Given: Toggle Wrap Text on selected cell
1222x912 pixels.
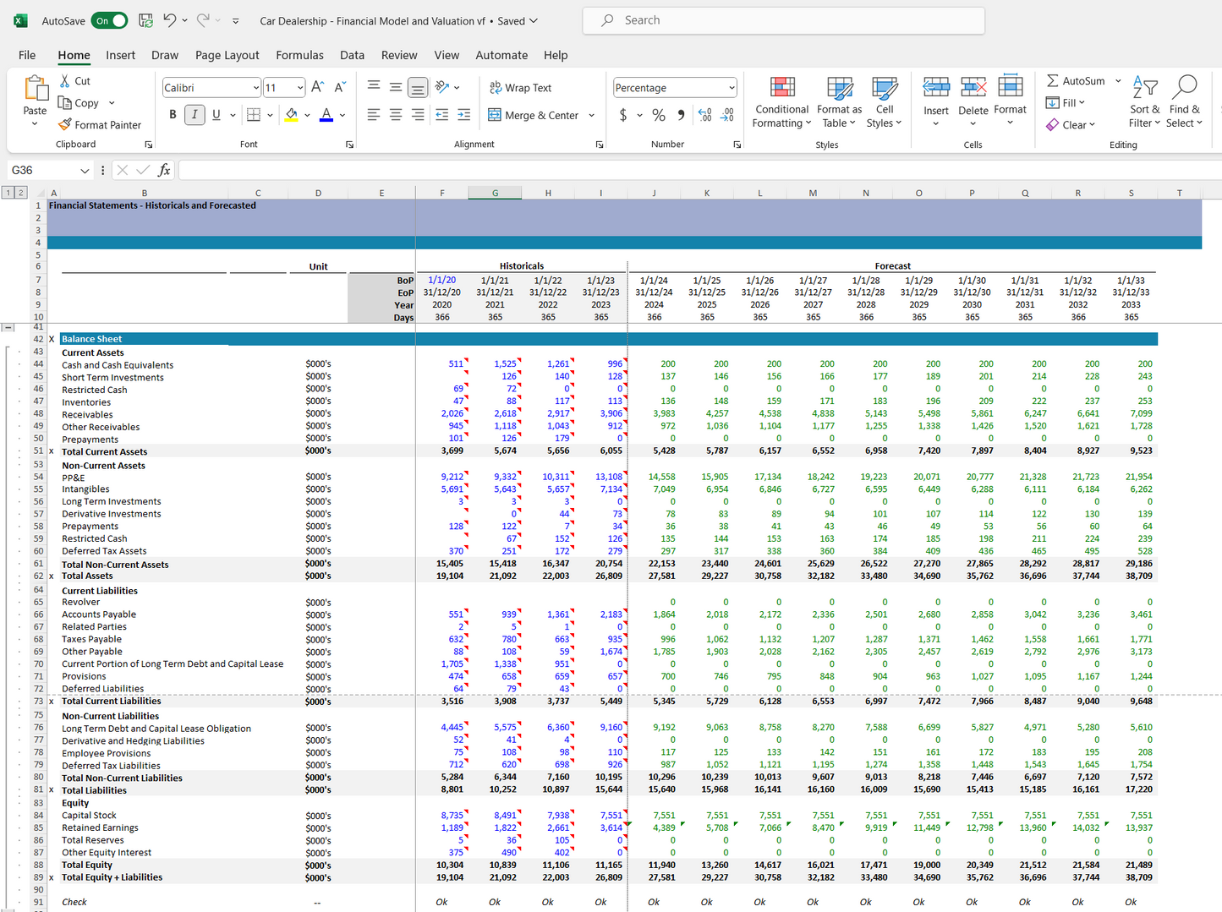Looking at the screenshot, I should (520, 88).
